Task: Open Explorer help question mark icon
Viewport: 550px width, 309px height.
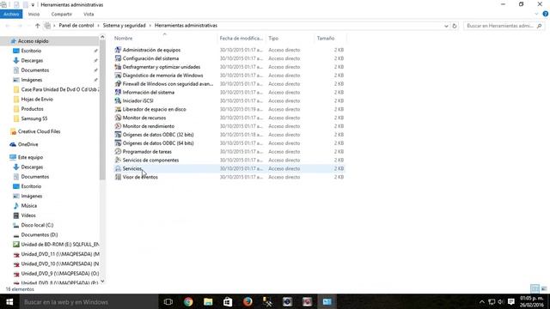Action: coord(545,14)
